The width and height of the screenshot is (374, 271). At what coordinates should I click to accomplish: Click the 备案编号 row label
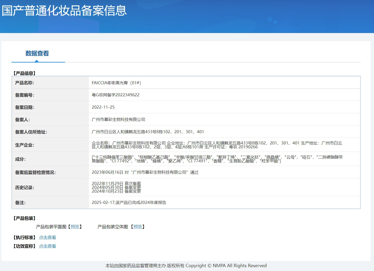(25, 95)
